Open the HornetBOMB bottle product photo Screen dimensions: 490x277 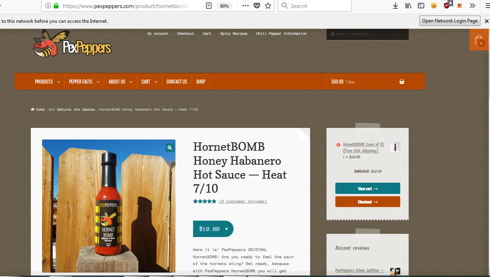[x=109, y=206]
